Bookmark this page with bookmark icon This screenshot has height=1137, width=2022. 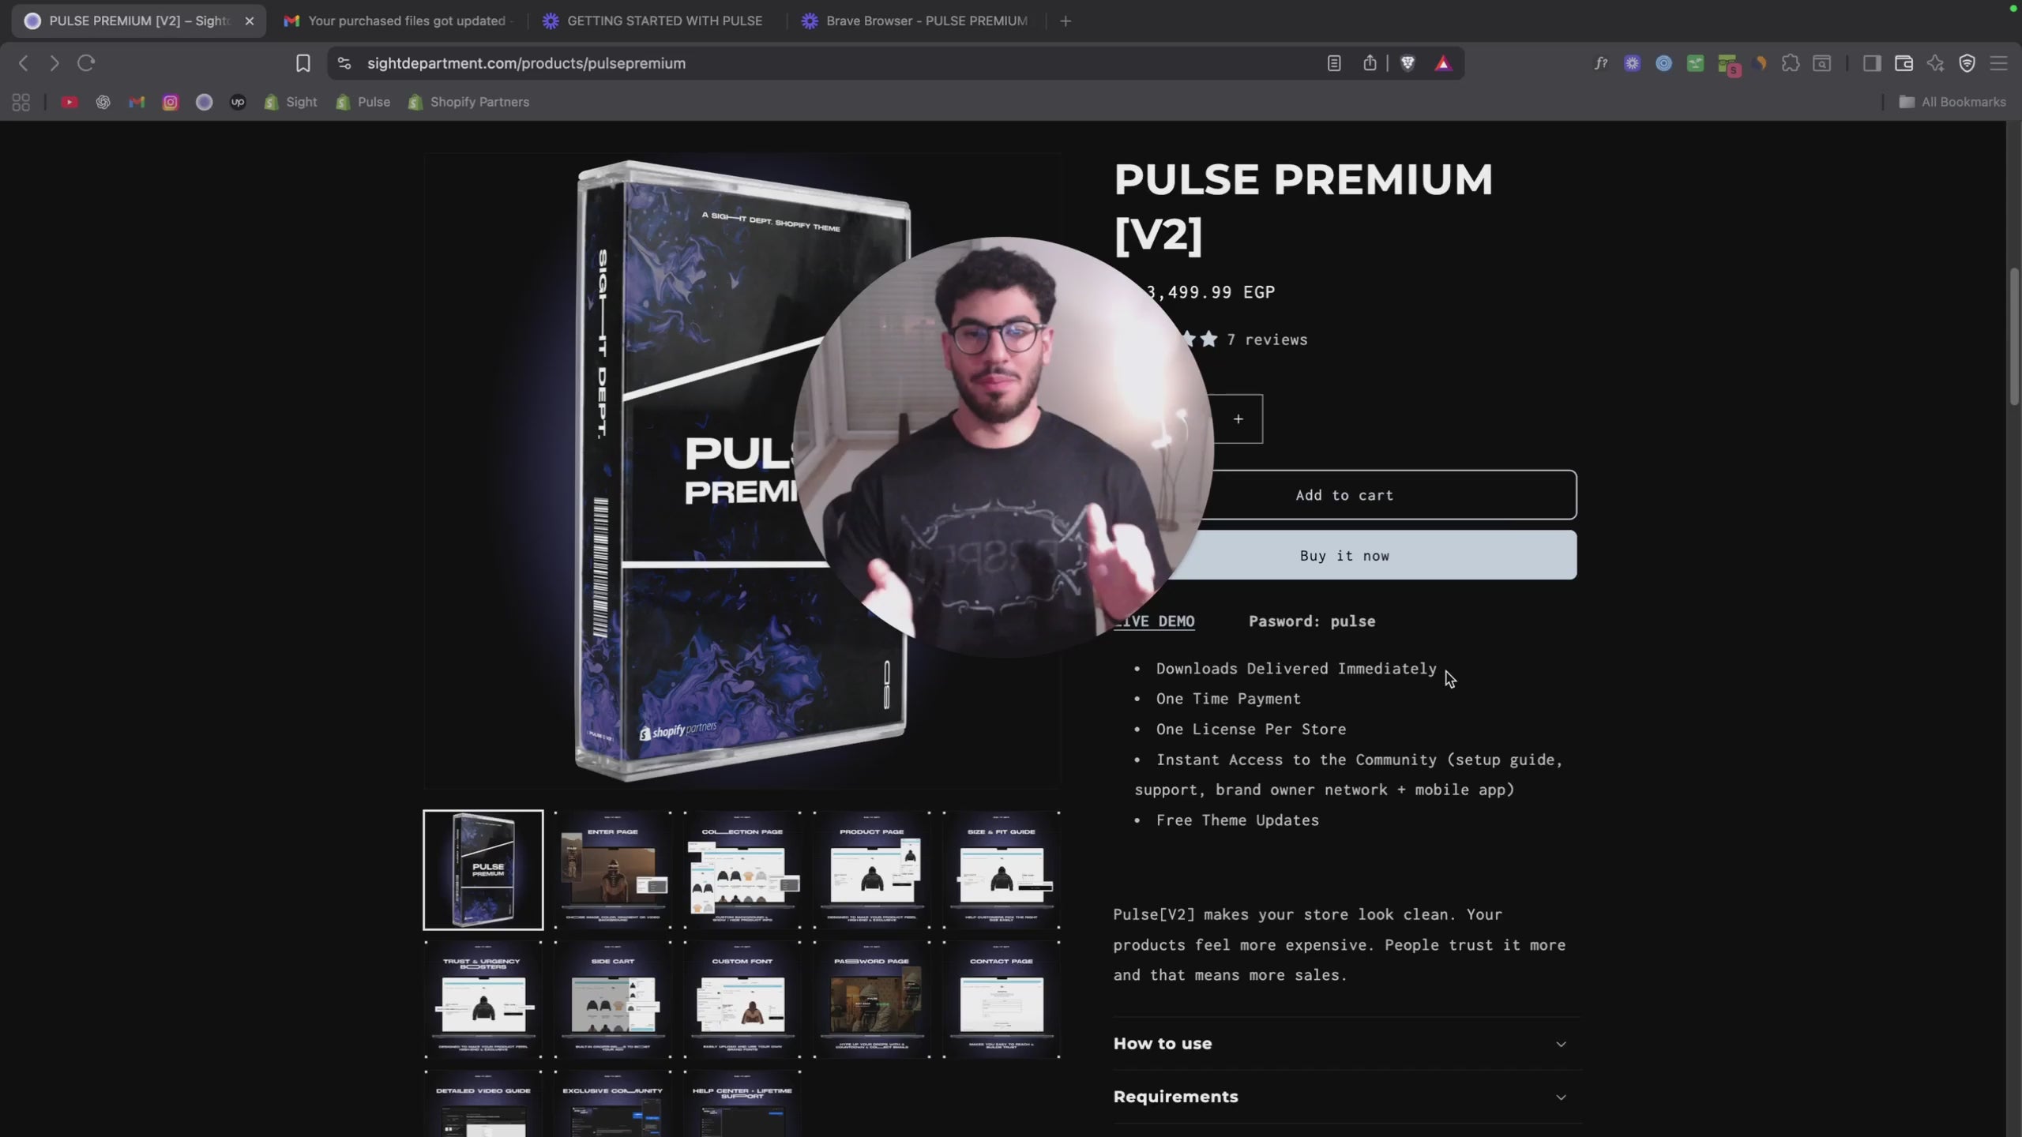point(303,63)
